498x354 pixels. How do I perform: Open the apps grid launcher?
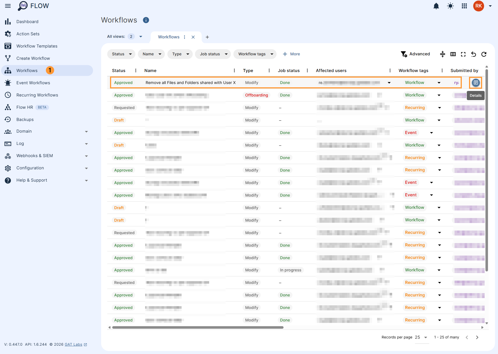click(x=464, y=6)
